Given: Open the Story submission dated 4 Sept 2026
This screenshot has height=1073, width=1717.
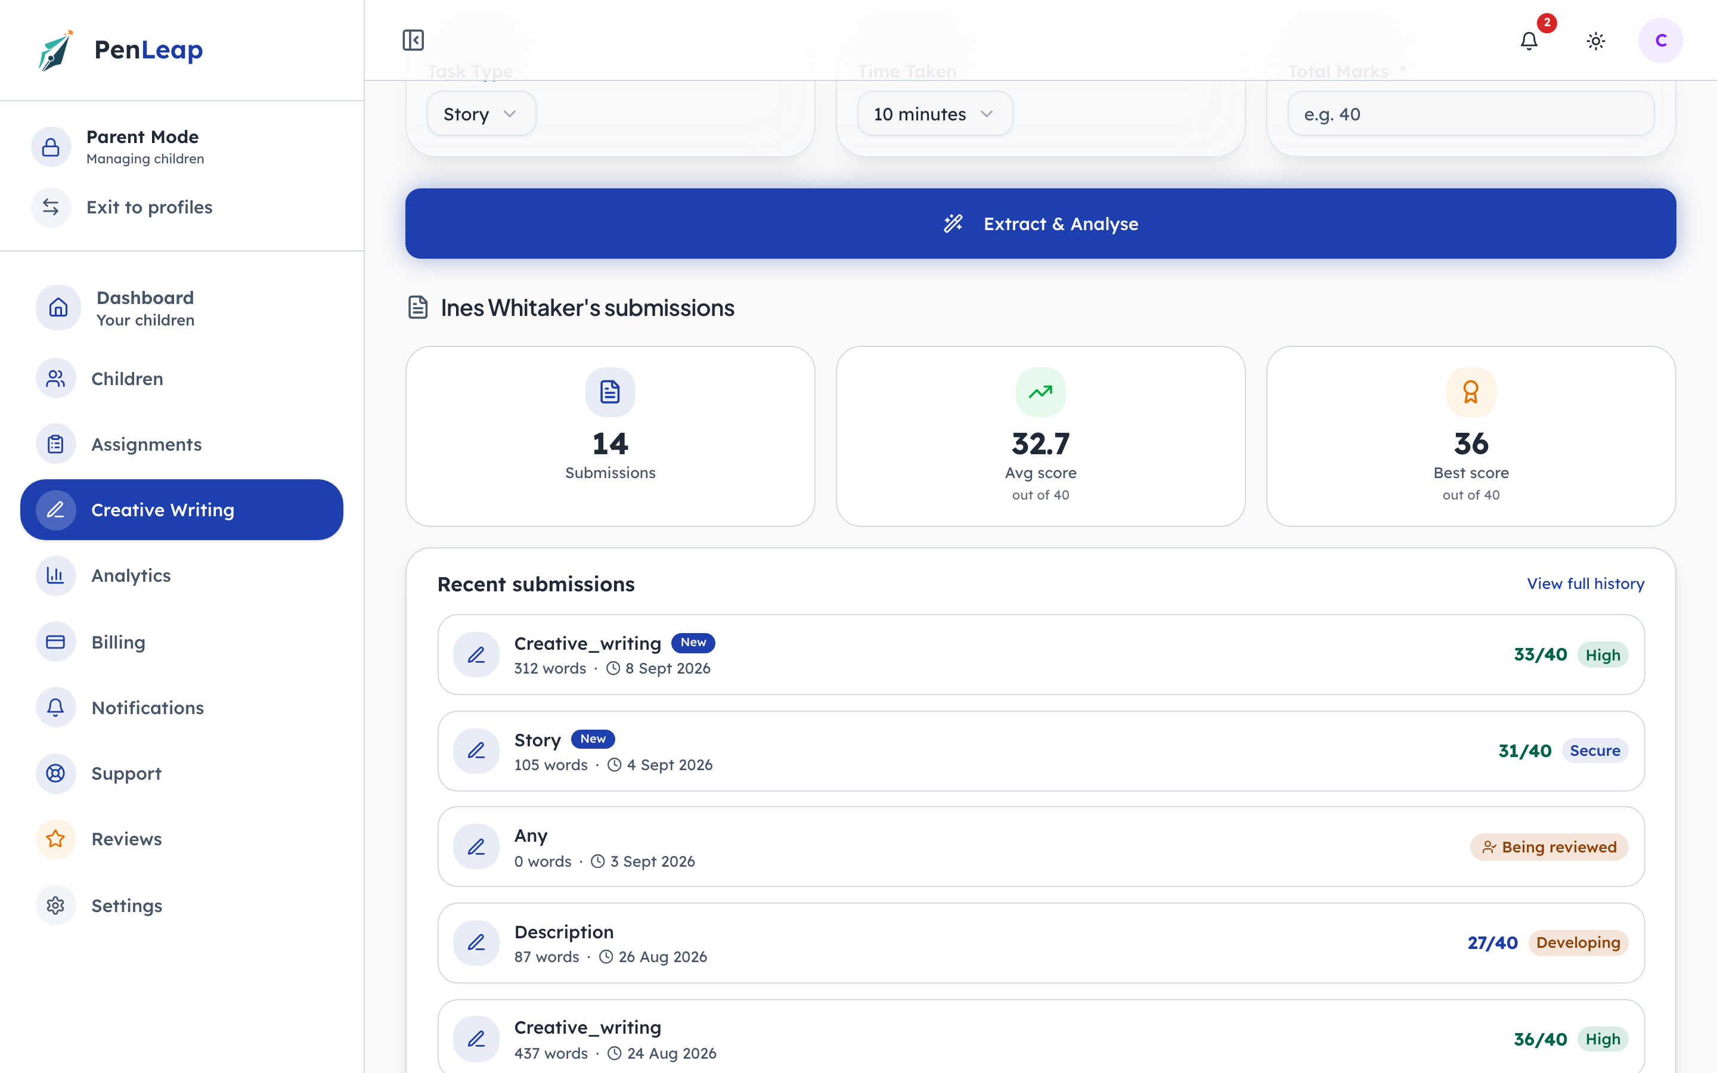Looking at the screenshot, I should (x=1041, y=751).
